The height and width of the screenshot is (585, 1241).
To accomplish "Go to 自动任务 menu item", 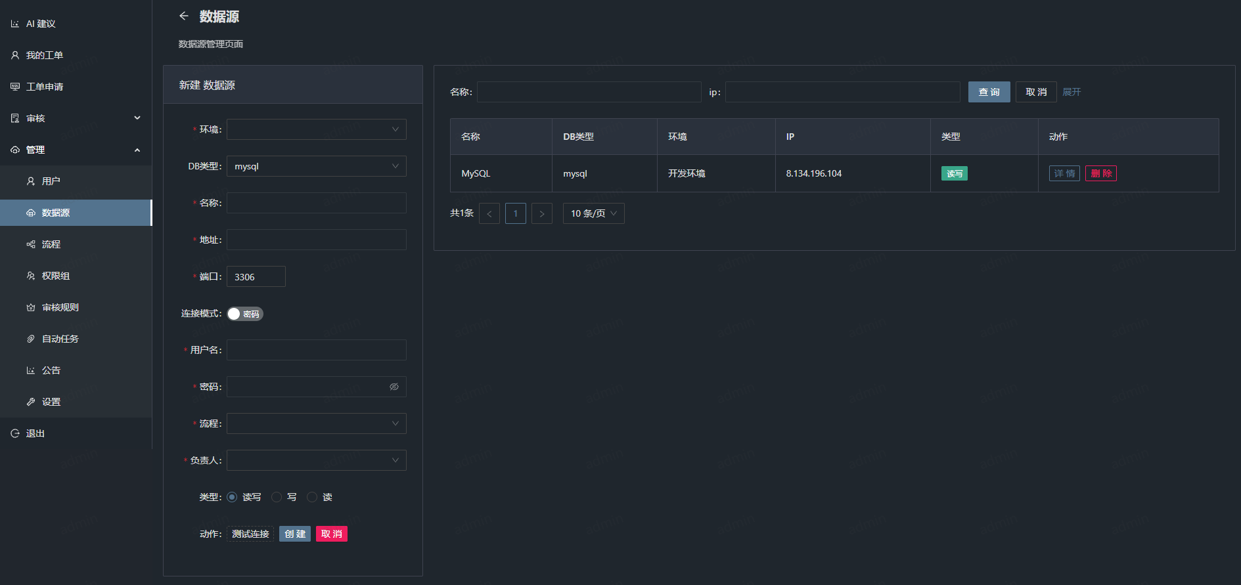I will tap(60, 339).
